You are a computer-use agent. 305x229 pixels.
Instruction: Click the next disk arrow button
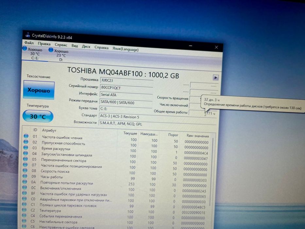point(215,78)
